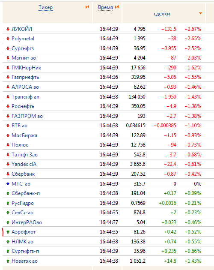Open the Yandex clA ticker
The width and height of the screenshot is (214, 270).
tap(24, 164)
